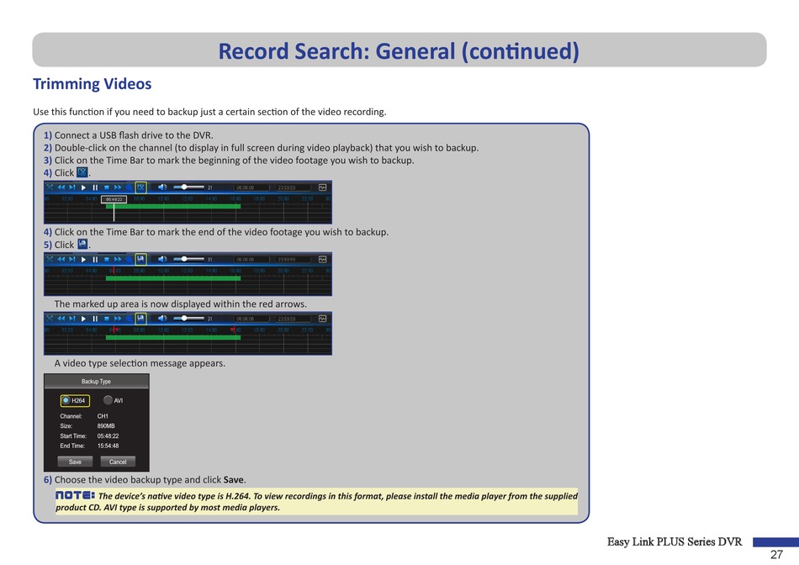799x565 pixels.
Task: Select the H264 backup type radio button
Action: tap(66, 400)
